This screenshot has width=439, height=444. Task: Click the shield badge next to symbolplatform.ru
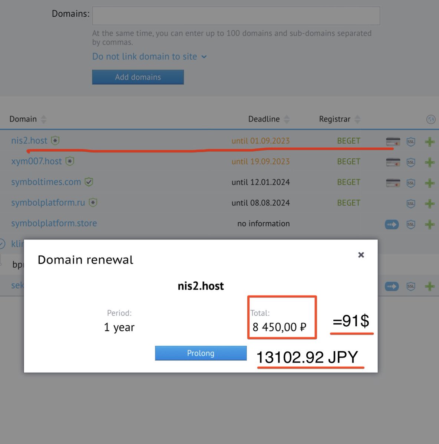(x=93, y=203)
